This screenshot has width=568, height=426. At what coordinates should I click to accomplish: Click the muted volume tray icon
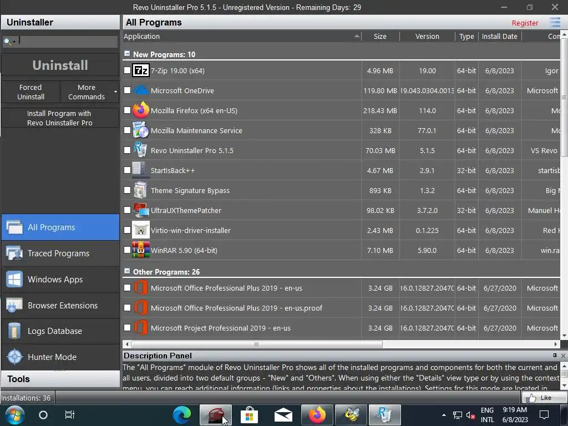(470, 415)
